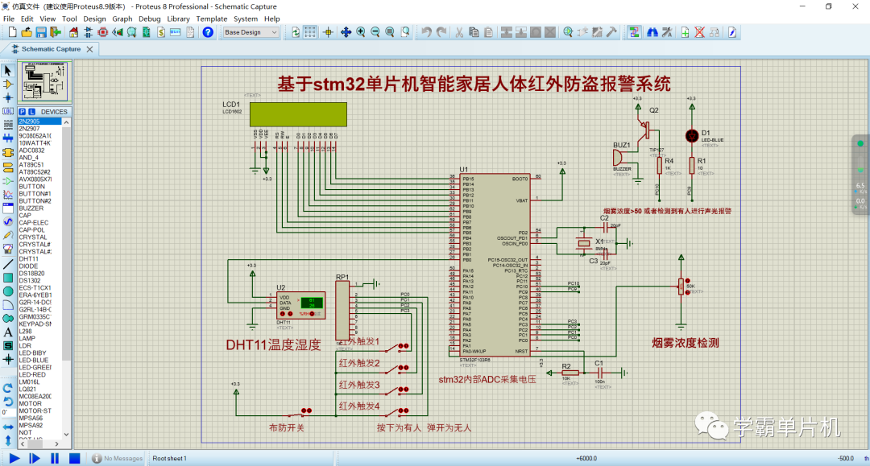
Task: Click the Zoom In magnifier icon
Action: (x=361, y=32)
